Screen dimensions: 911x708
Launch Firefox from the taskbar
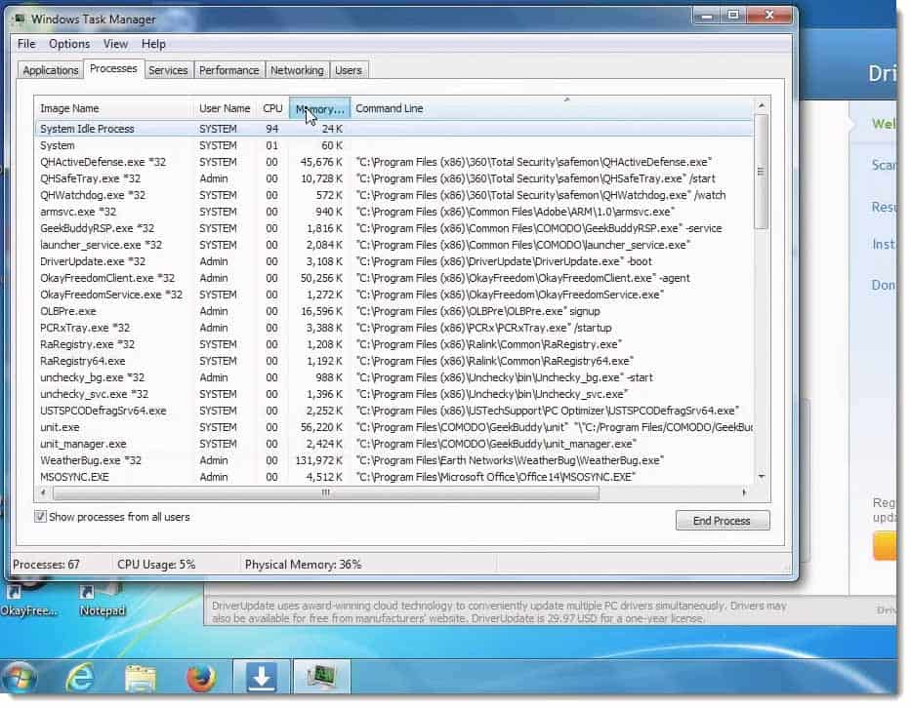201,678
